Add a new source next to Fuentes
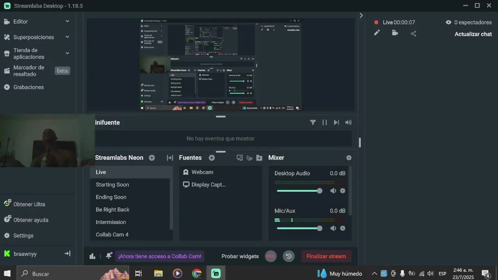The image size is (498, 280). tap(212, 158)
